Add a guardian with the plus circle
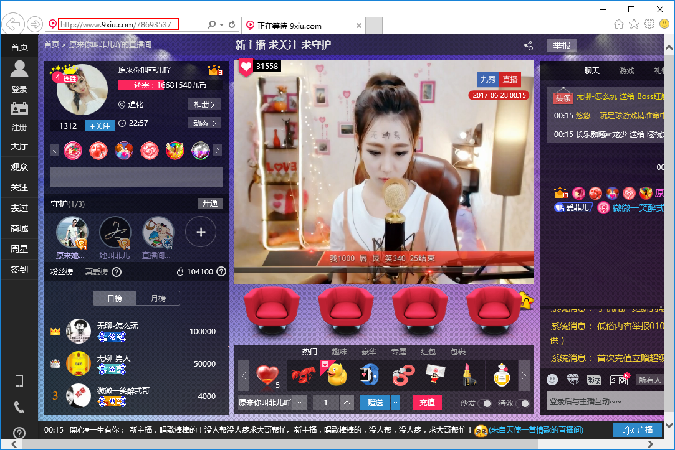 click(x=201, y=232)
